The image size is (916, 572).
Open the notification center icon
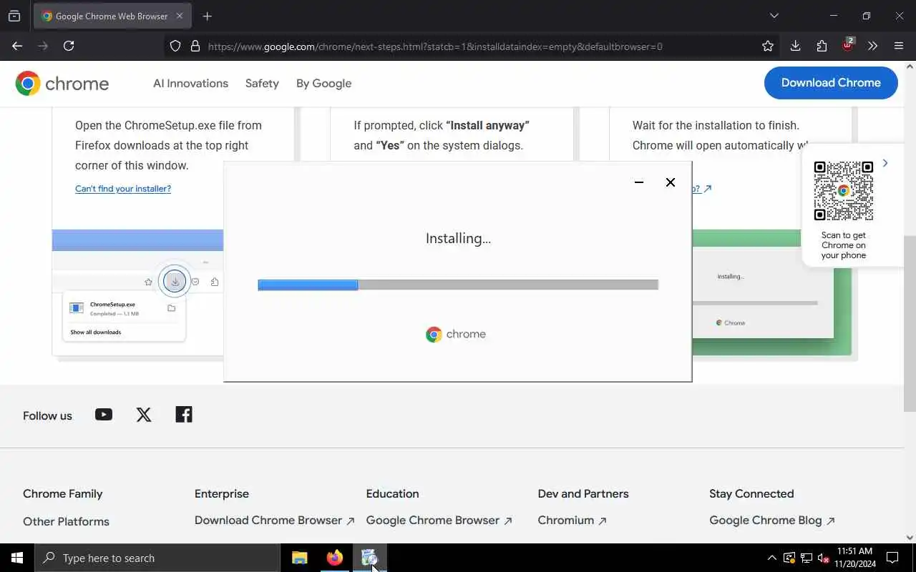click(892, 558)
